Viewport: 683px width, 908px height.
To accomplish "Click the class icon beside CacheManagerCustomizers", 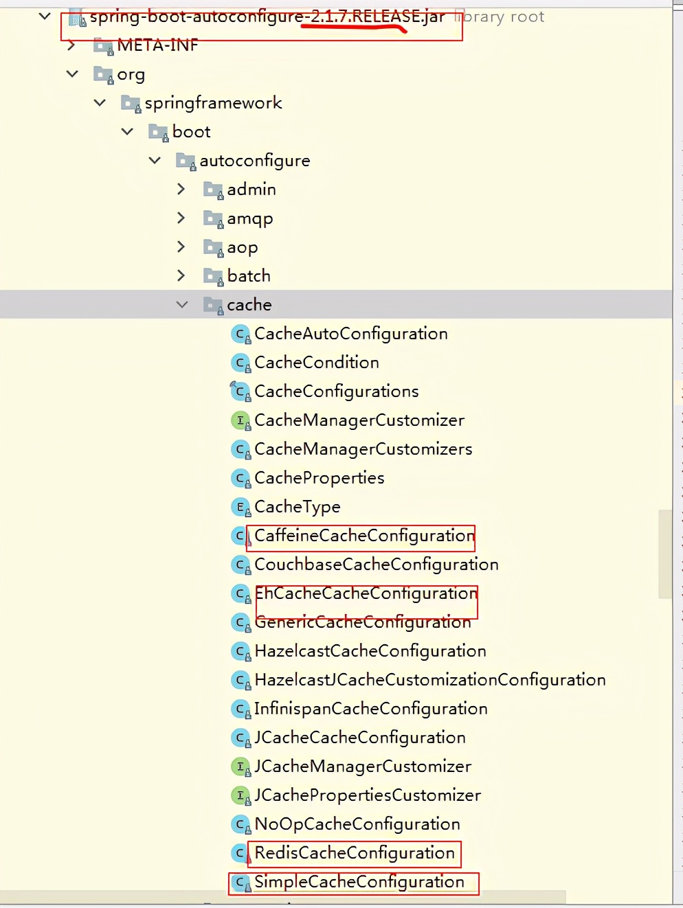I will (241, 450).
